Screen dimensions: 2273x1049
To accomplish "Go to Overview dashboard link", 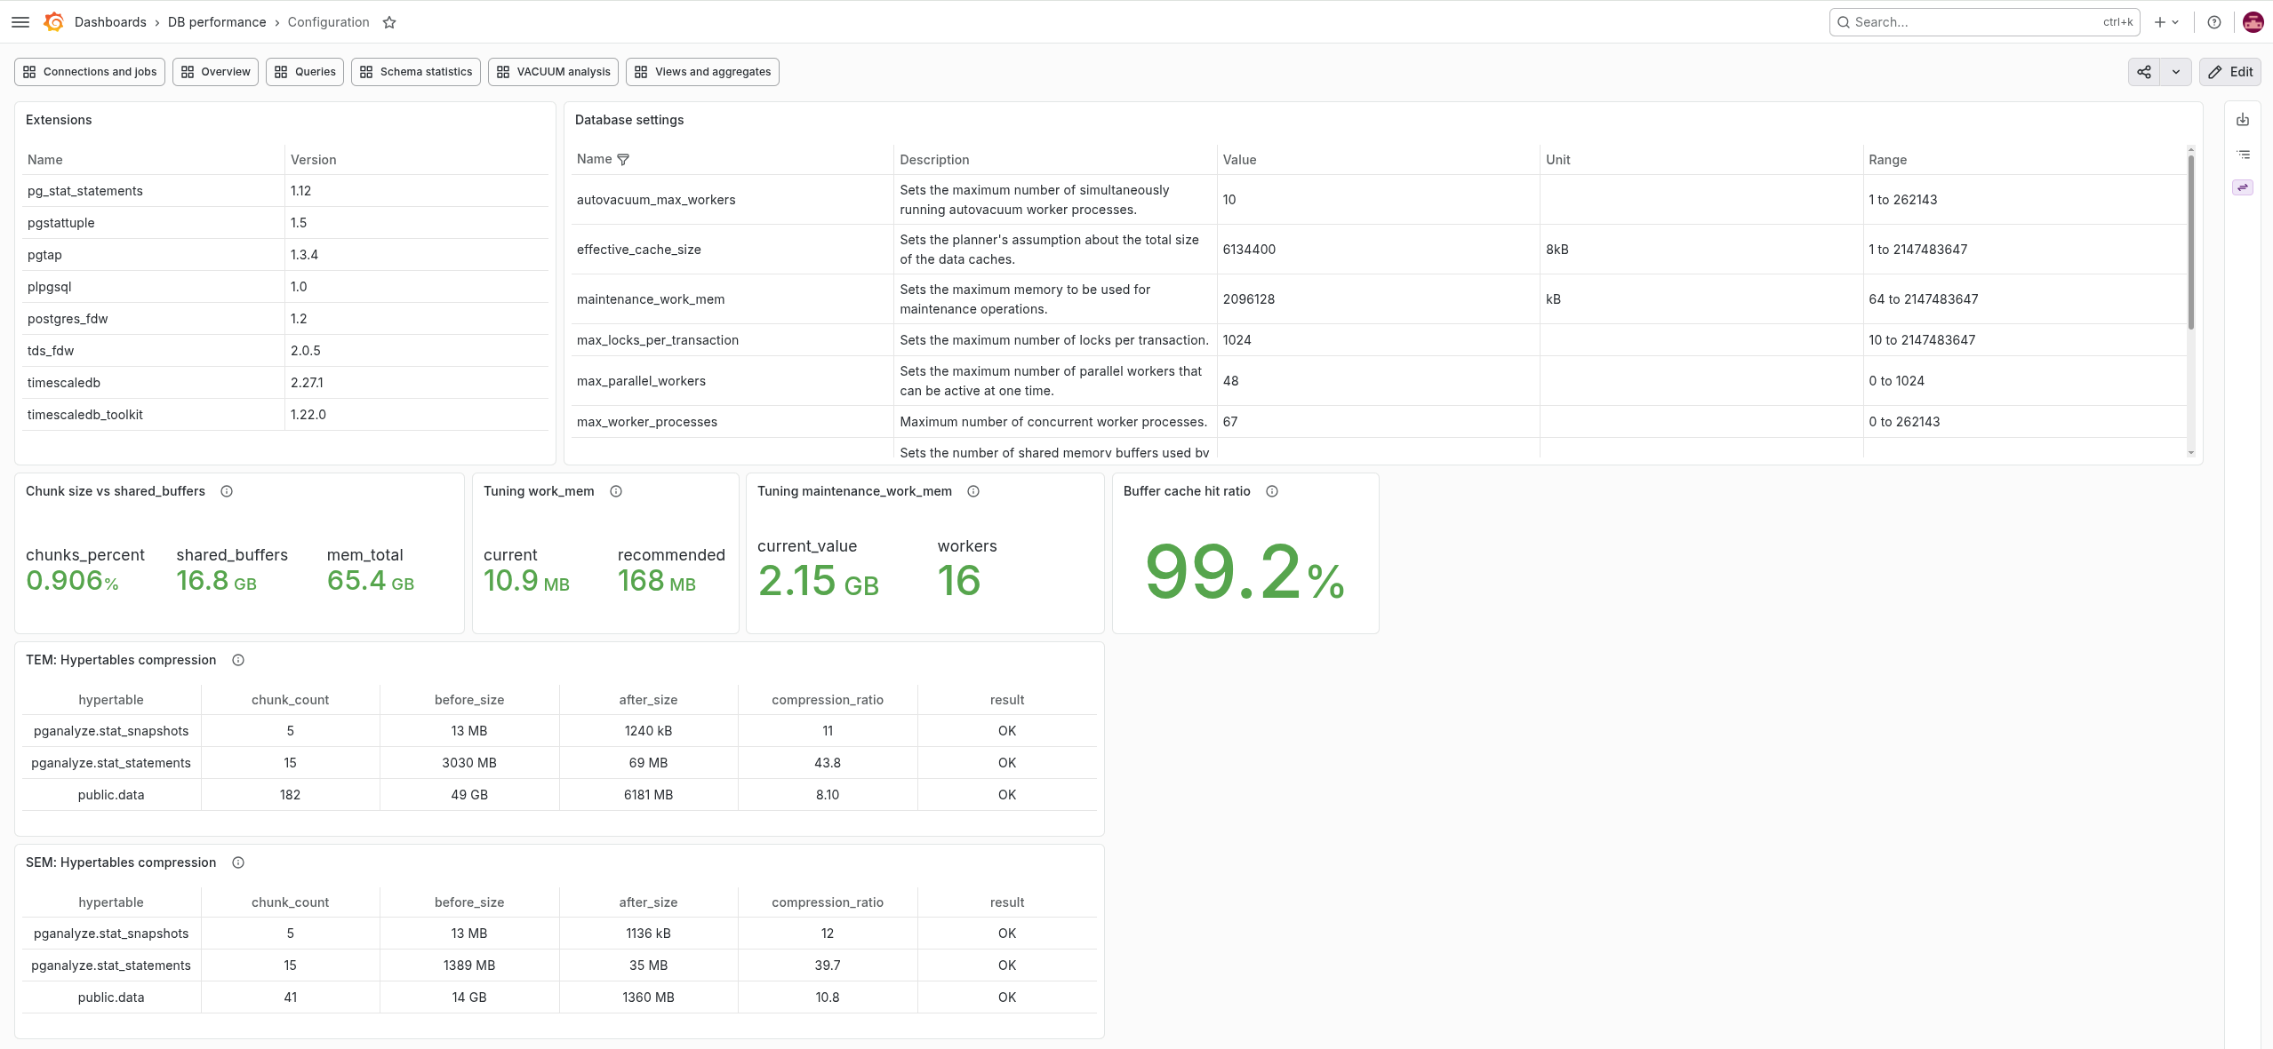I will pos(216,72).
